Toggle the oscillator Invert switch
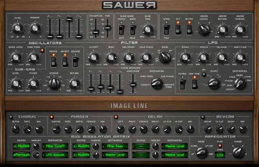This screenshot has width=259, height=167. click(65, 62)
